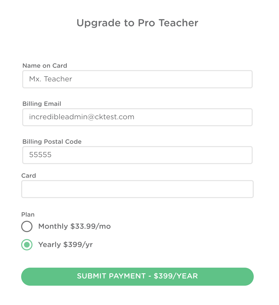Click the Mx. Teacher name value

coord(51,79)
